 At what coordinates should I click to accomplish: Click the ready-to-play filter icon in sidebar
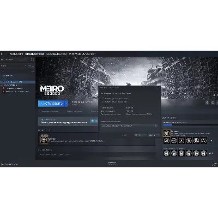click(33, 65)
